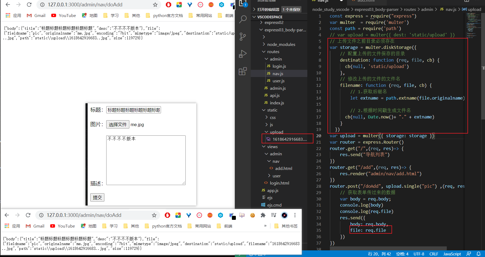Click the red AdBlock icon in the bottom browser
The width and height of the screenshot is (485, 257).
pos(167,215)
